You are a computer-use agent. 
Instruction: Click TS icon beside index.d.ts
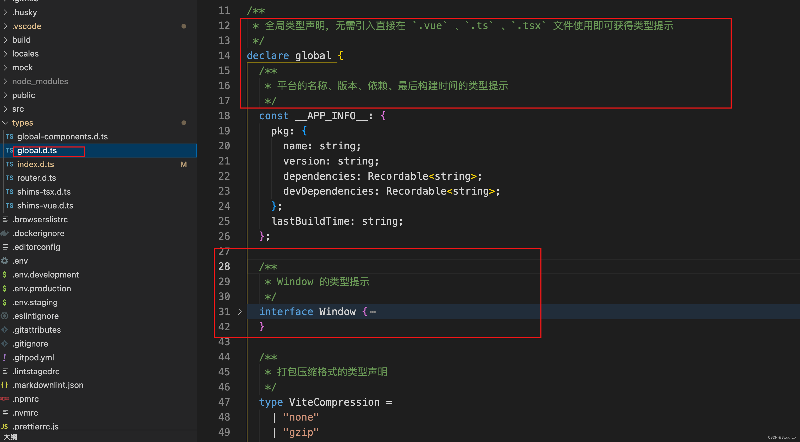[x=10, y=165]
